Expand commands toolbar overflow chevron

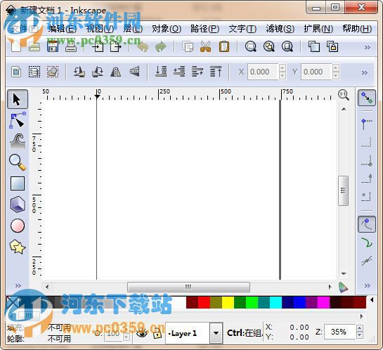(367, 47)
